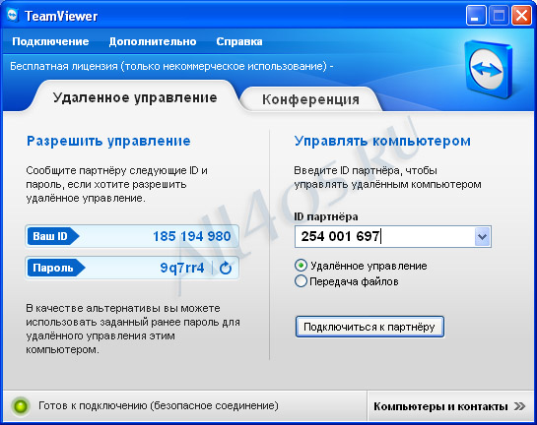537x425 pixels.
Task: Minimize the TeamViewer window
Action: click(x=476, y=16)
